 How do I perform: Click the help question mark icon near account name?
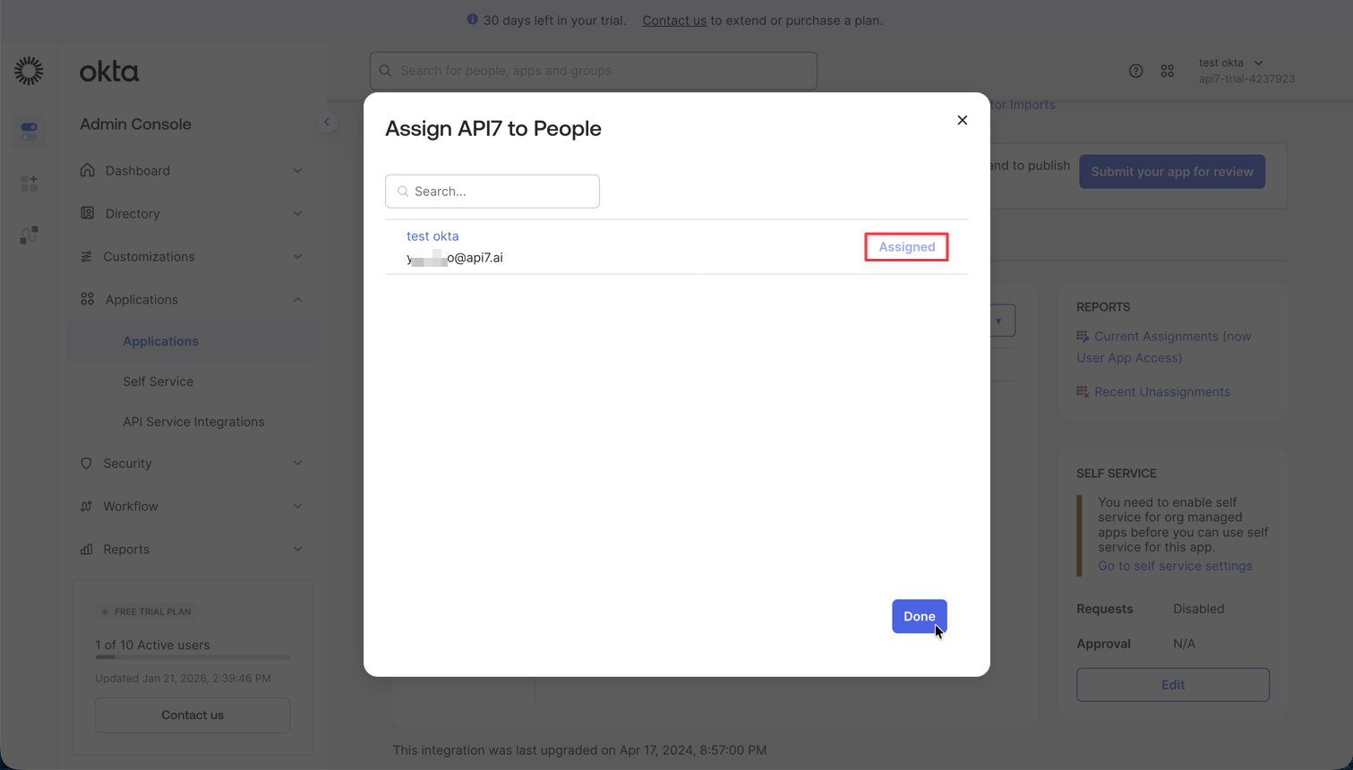coord(1136,70)
